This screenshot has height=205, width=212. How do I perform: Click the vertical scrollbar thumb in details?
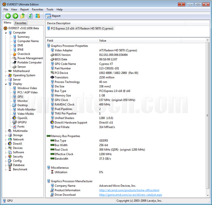tap(208, 115)
